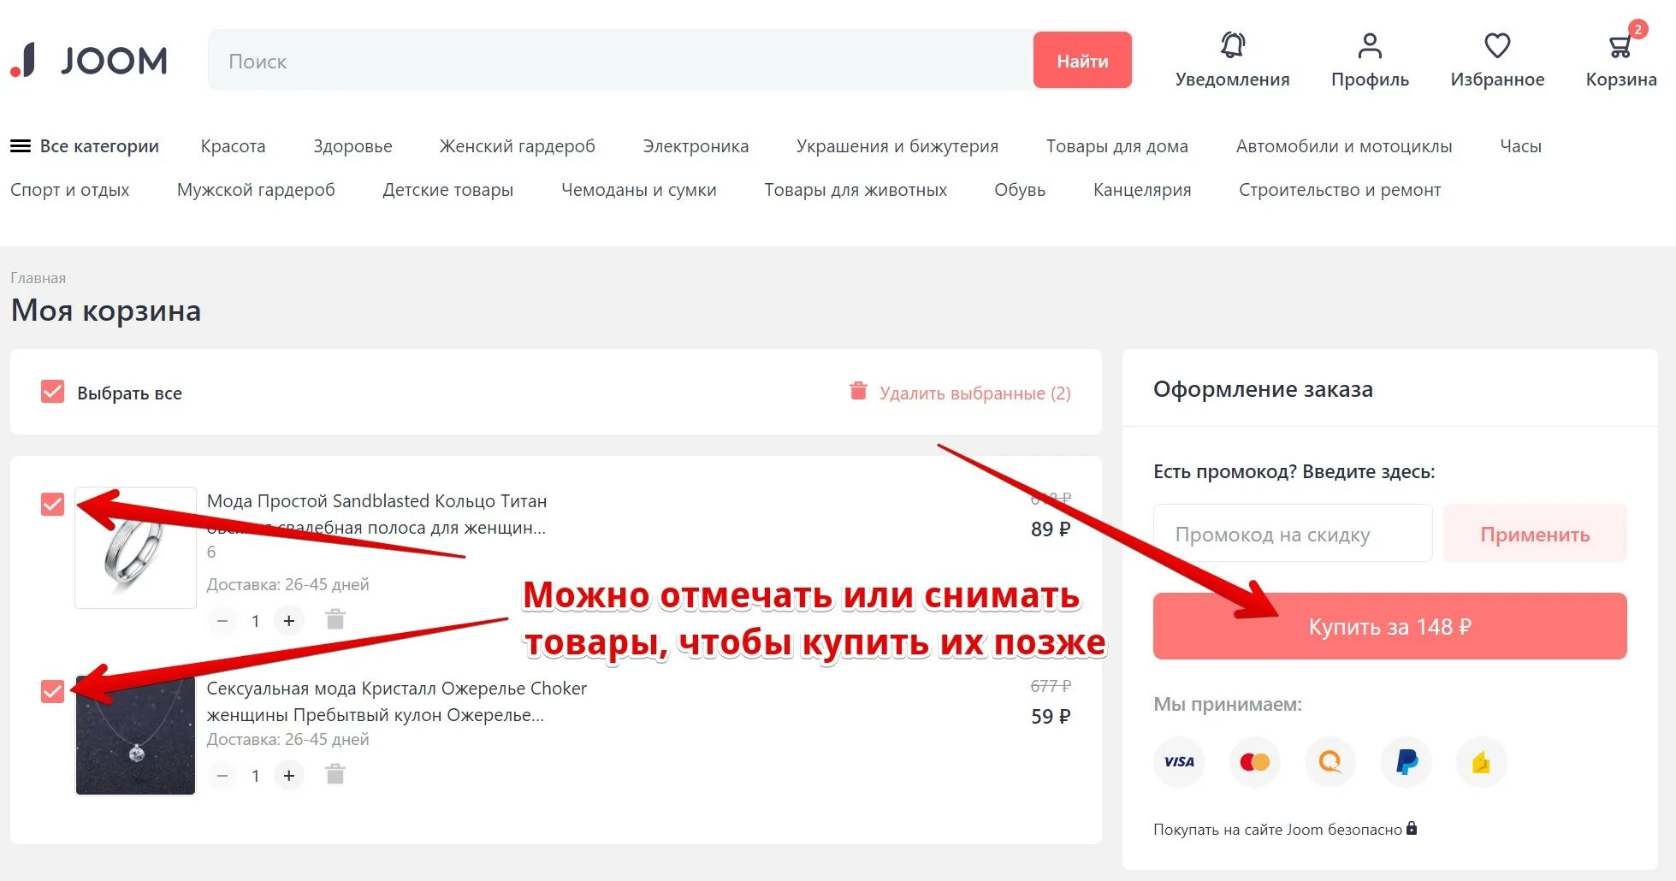Increase the choker necklace quantity with plus
The image size is (1676, 881).
click(289, 776)
